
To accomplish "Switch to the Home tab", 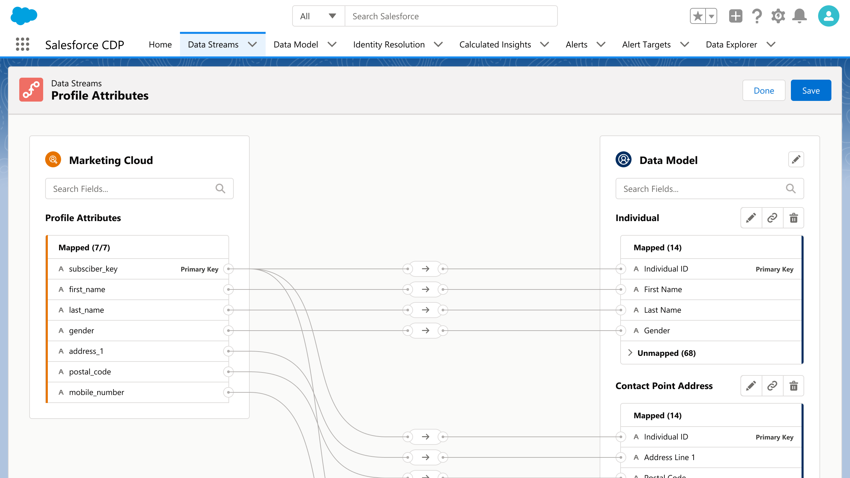I will point(160,44).
